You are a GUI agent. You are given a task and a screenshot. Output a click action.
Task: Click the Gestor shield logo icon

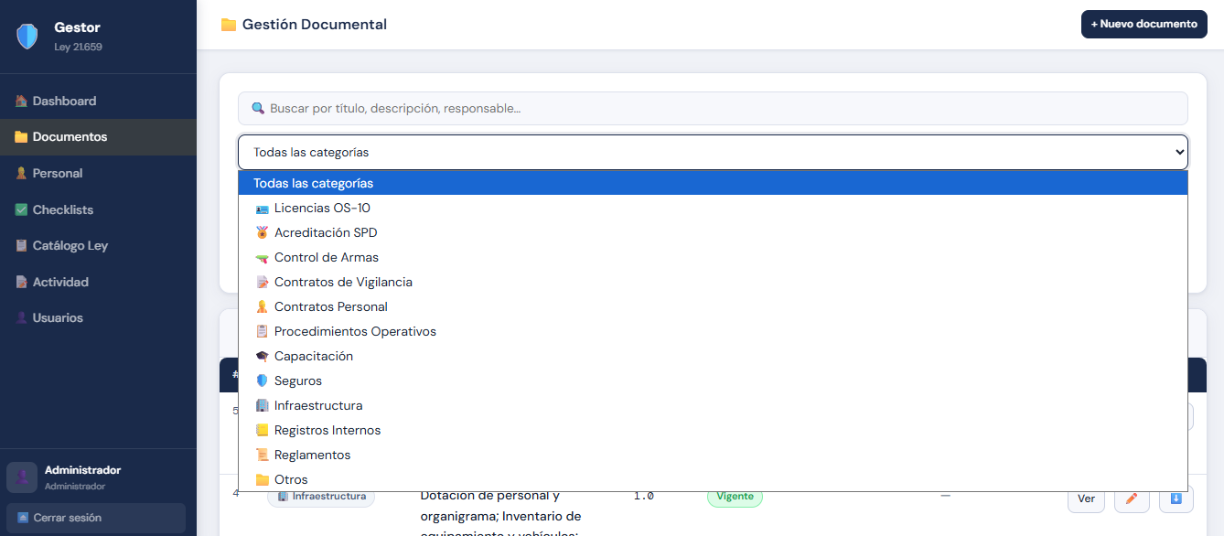pyautogui.click(x=27, y=37)
